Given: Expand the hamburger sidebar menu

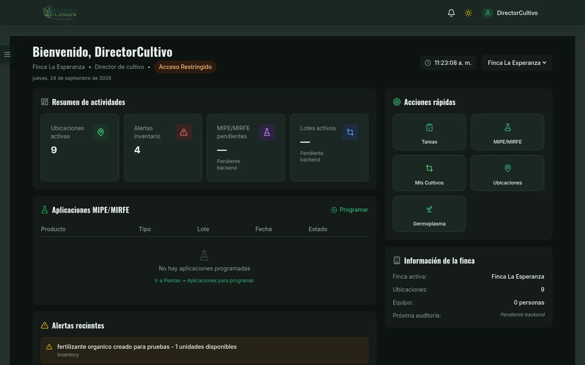Looking at the screenshot, I should (x=7, y=54).
